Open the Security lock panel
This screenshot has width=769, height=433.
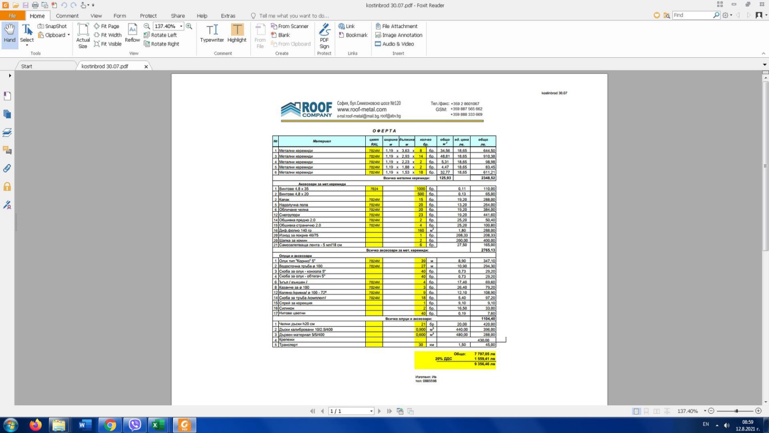(x=7, y=187)
